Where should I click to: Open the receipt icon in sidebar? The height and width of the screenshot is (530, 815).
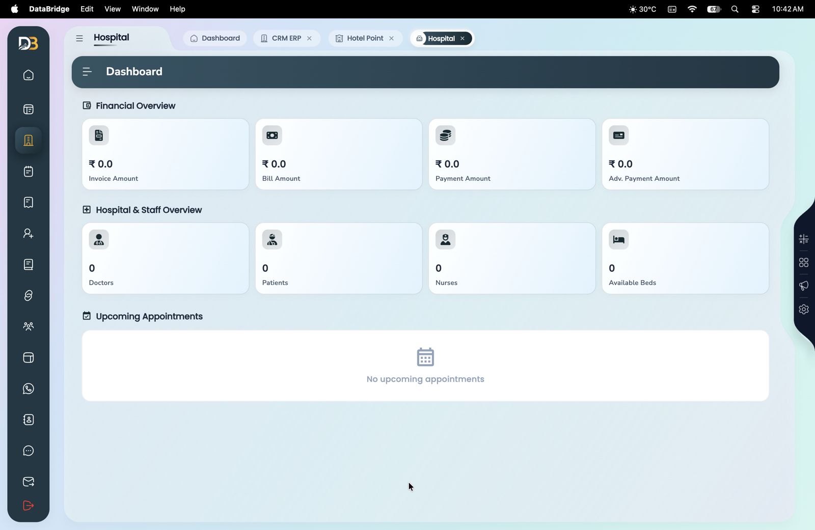[29, 203]
